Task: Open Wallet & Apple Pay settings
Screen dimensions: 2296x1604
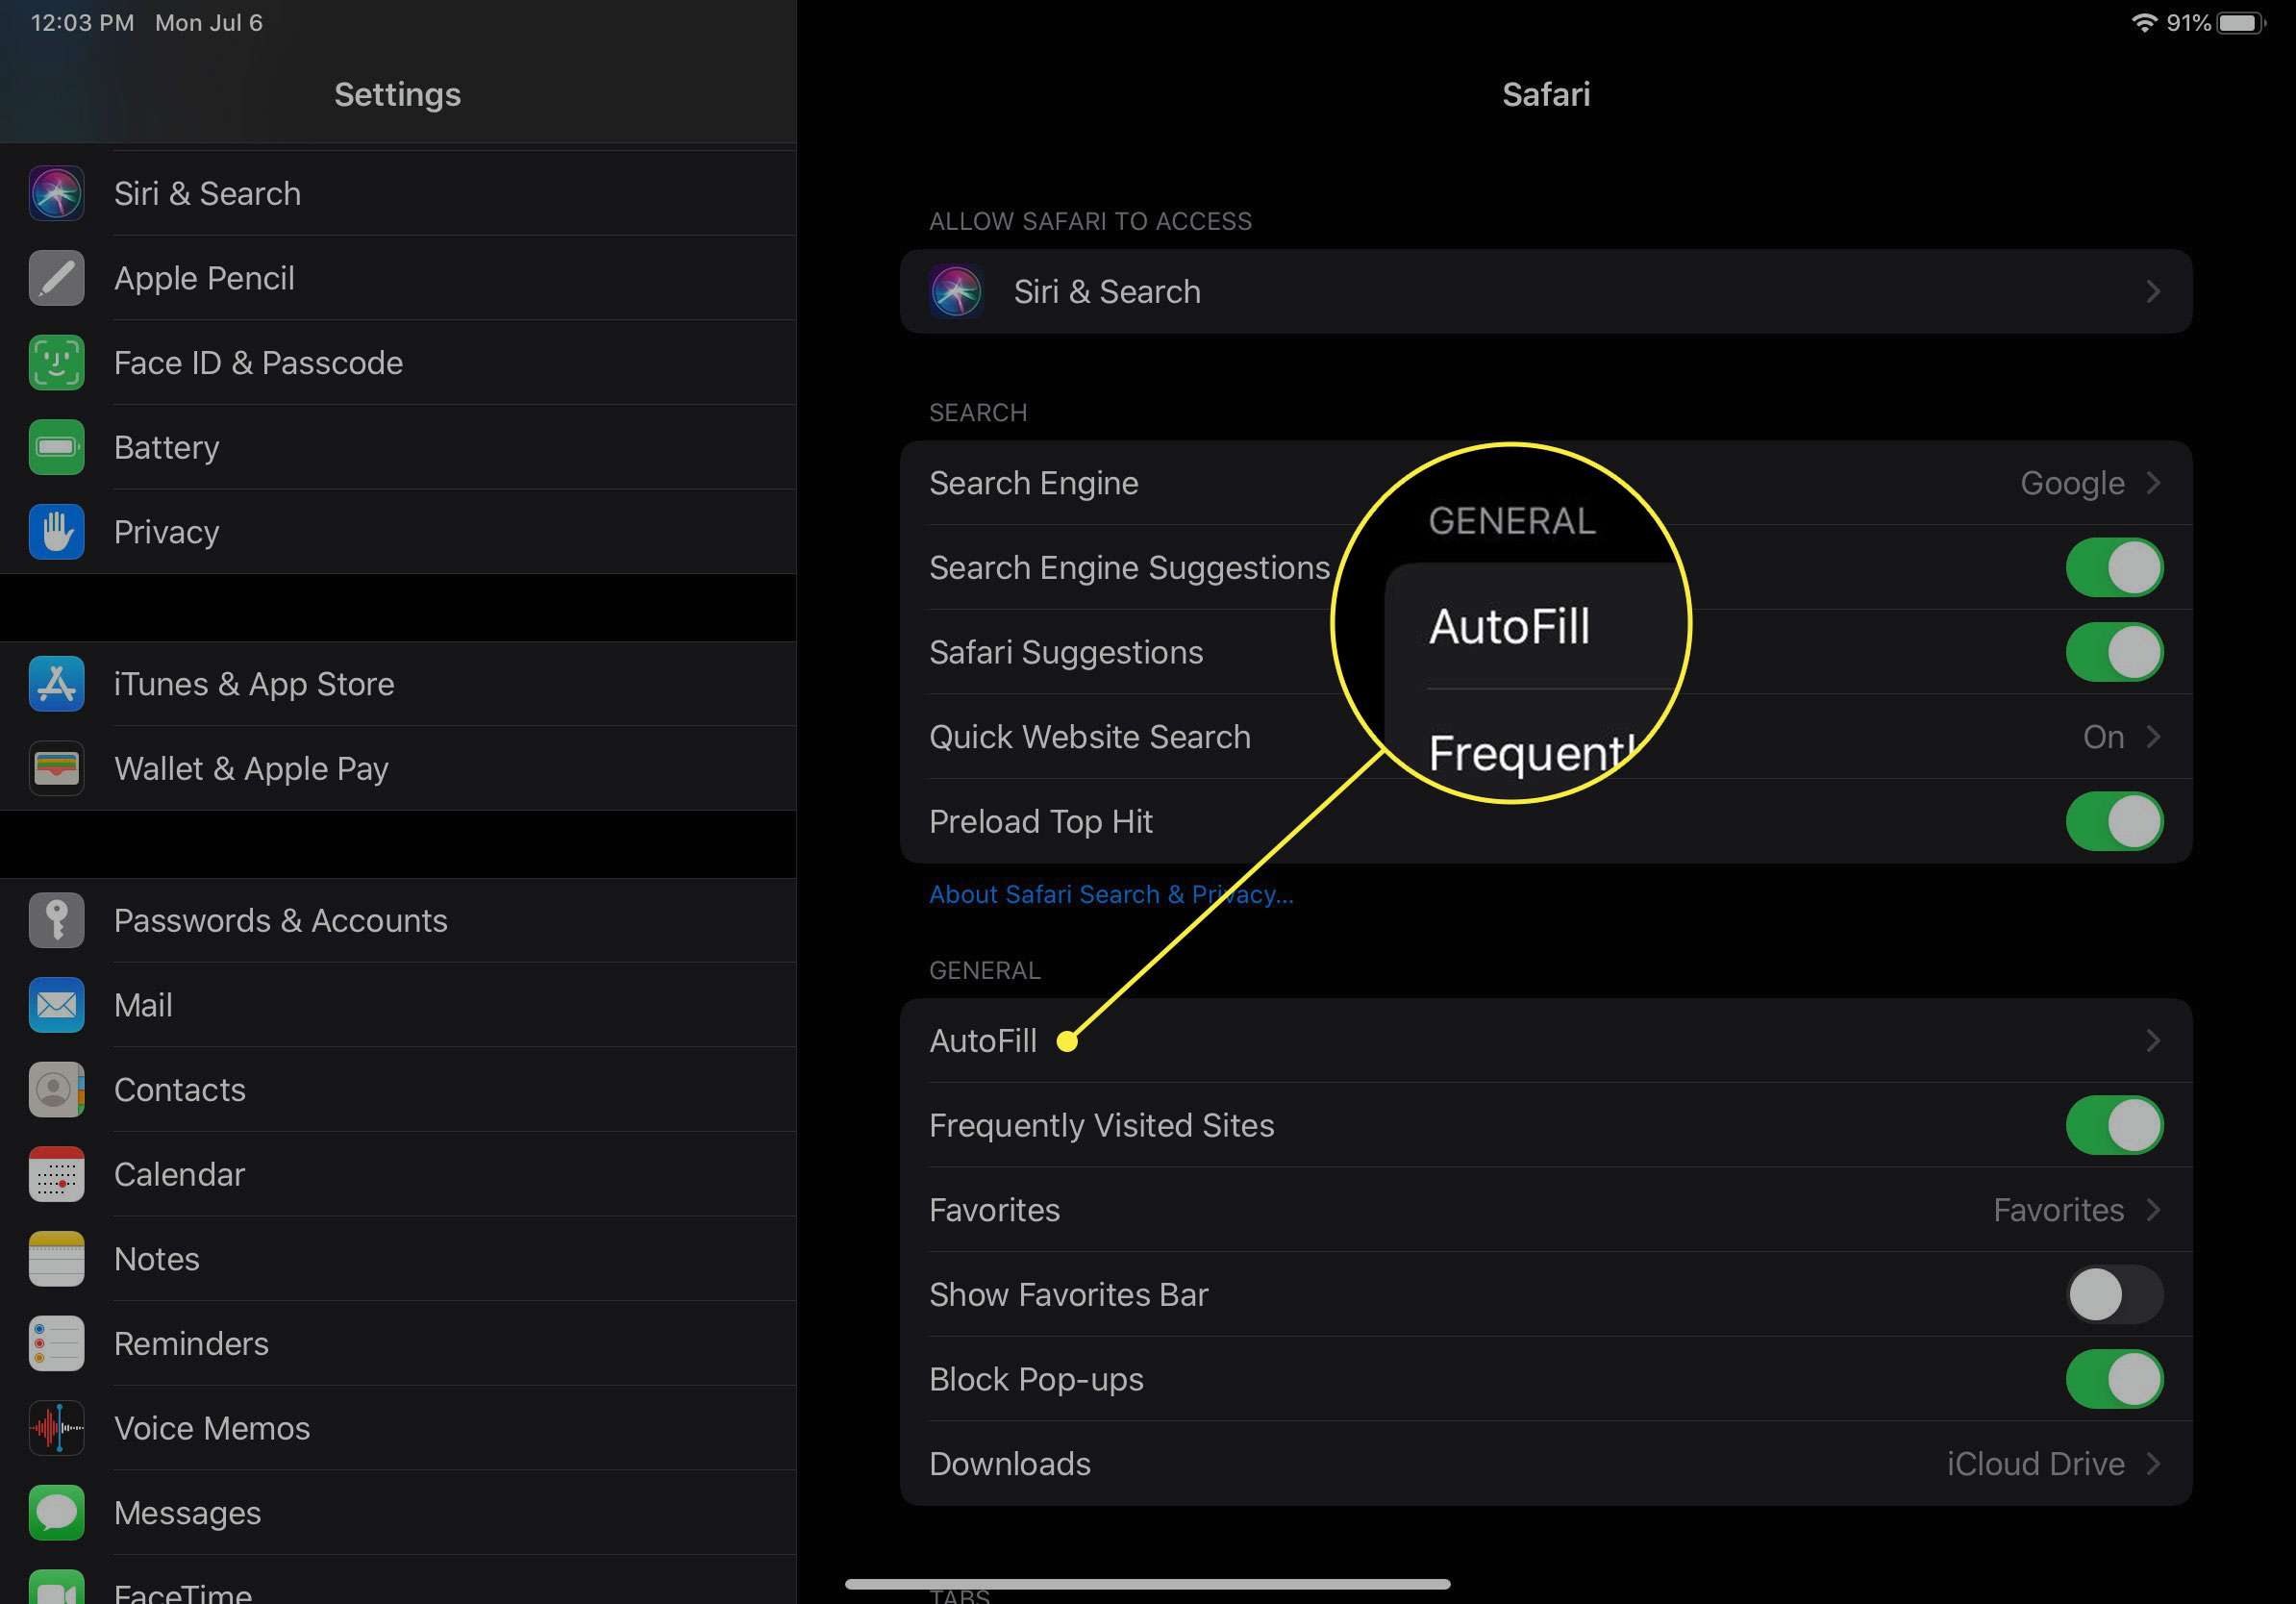Action: point(398,768)
